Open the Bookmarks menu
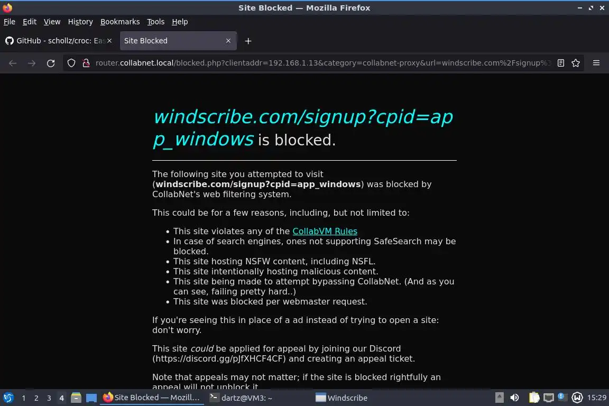Image resolution: width=609 pixels, height=406 pixels. 120,22
